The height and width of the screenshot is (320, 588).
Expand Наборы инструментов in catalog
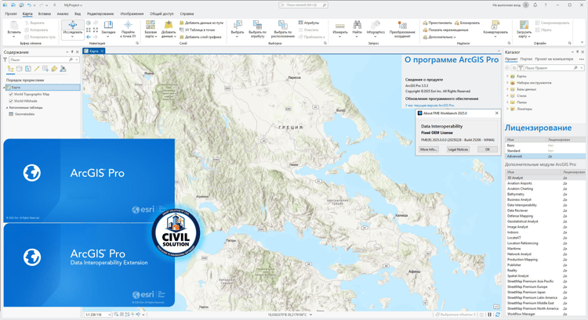[507, 83]
